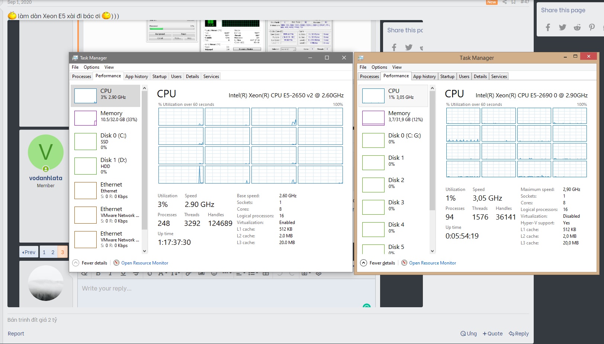Click the Resource Monitor icon in the E5-2650 window
Image resolution: width=604 pixels, height=344 pixels.
coord(116,263)
